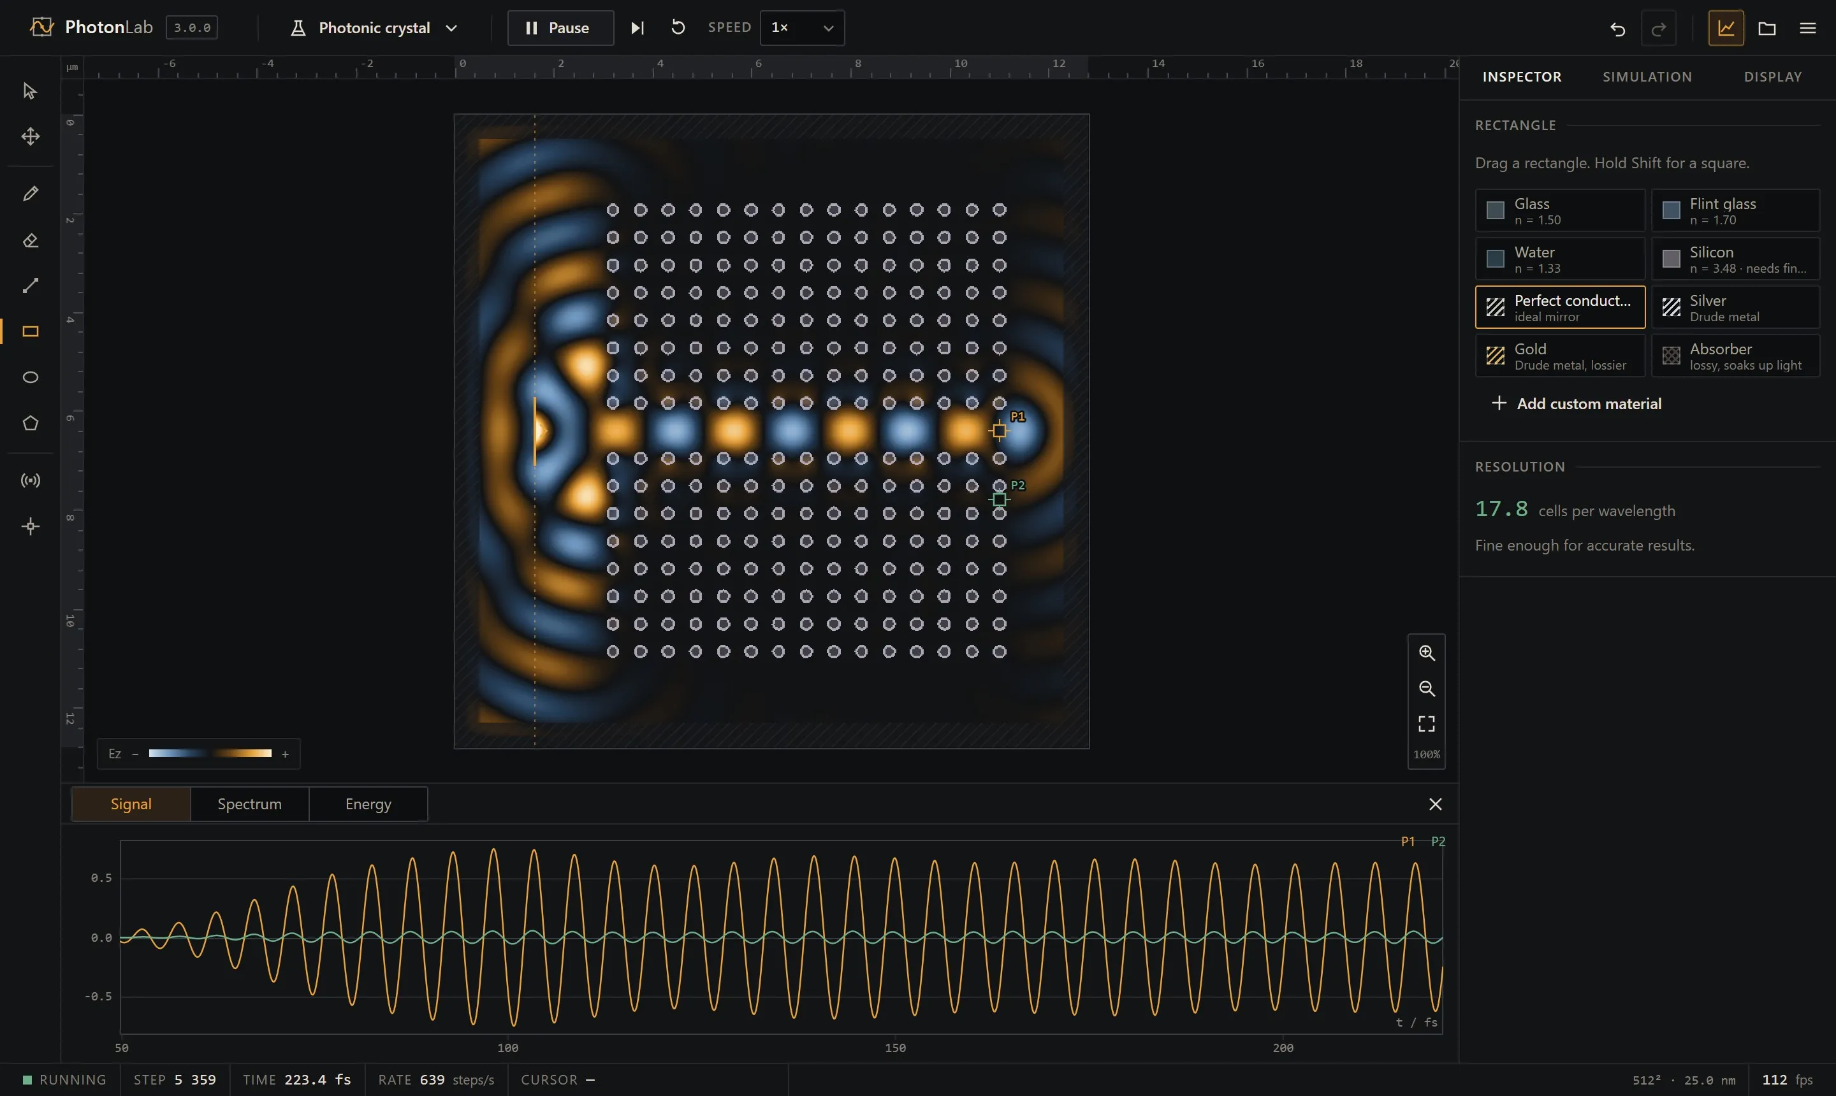Image resolution: width=1836 pixels, height=1096 pixels.
Task: Select the wave source tool
Action: click(x=29, y=481)
